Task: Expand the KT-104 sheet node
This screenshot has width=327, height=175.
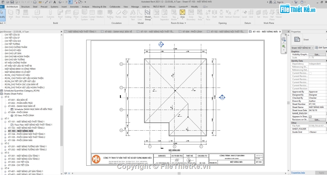Action: pyautogui.click(x=5, y=134)
